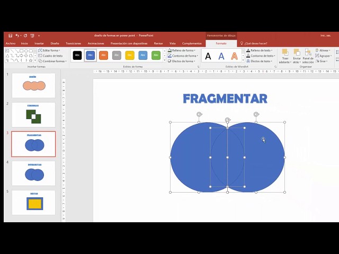Switch to the Insertar ribbon tab
The width and height of the screenshot is (339, 254).
[39, 43]
